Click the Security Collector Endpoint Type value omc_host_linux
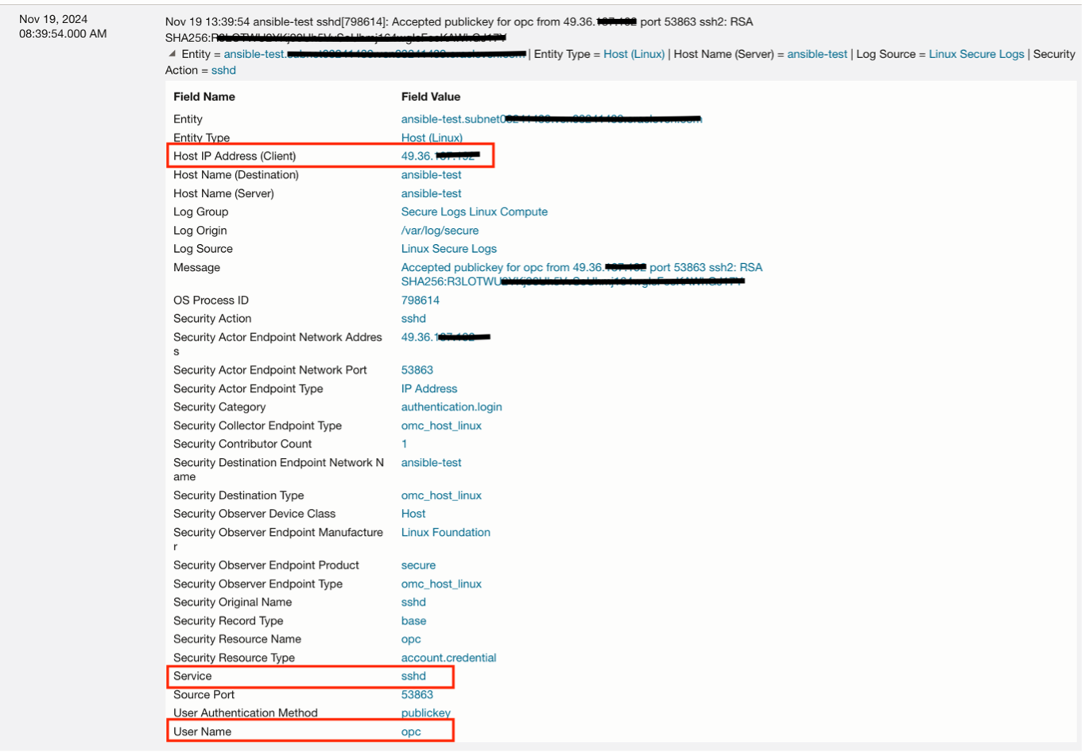1085x753 pixels. (x=441, y=425)
